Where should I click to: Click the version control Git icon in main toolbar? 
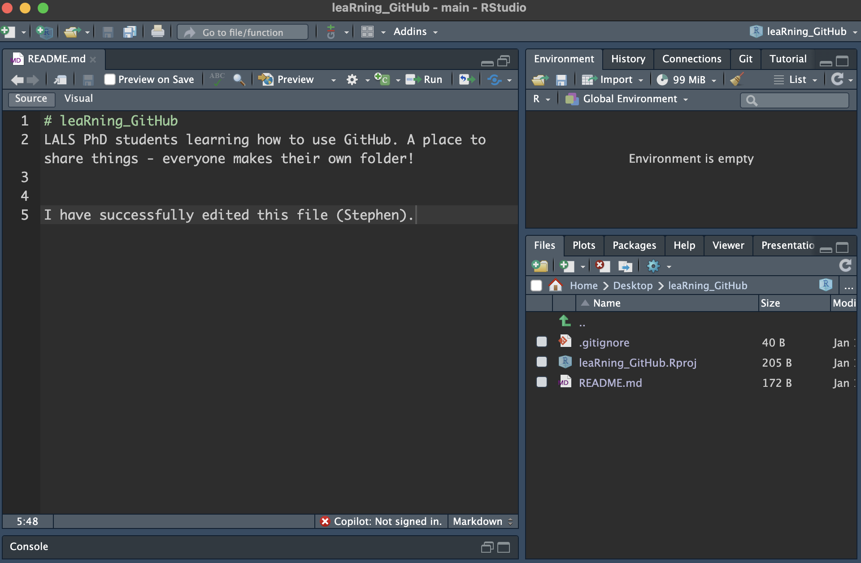tap(331, 32)
